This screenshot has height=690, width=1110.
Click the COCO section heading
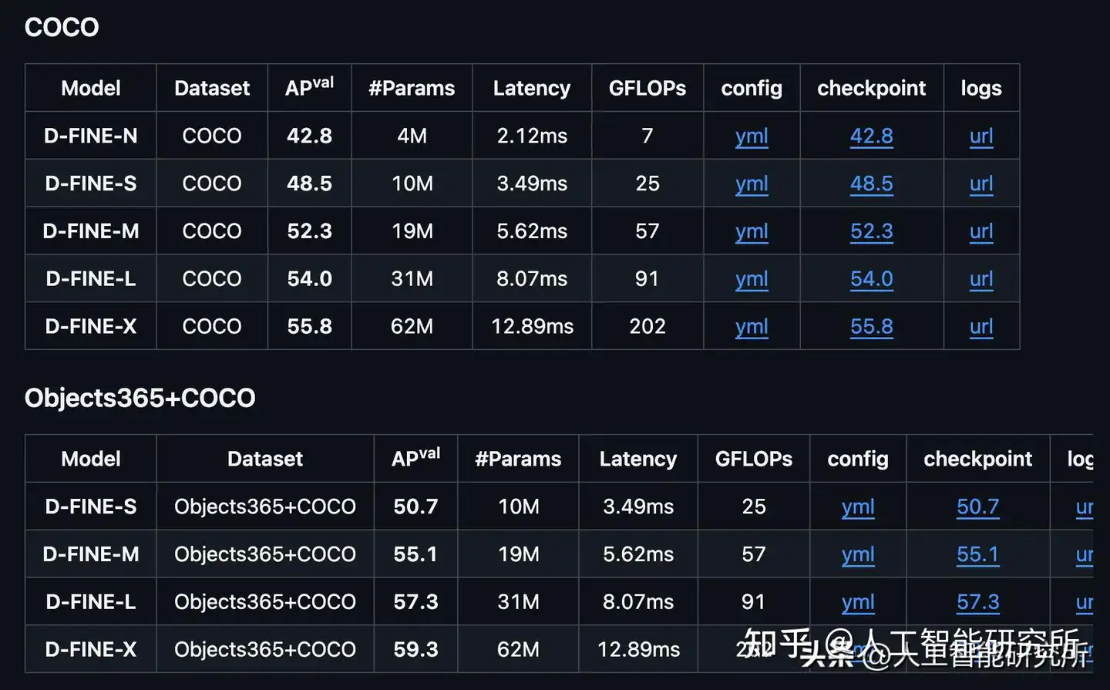[x=62, y=27]
